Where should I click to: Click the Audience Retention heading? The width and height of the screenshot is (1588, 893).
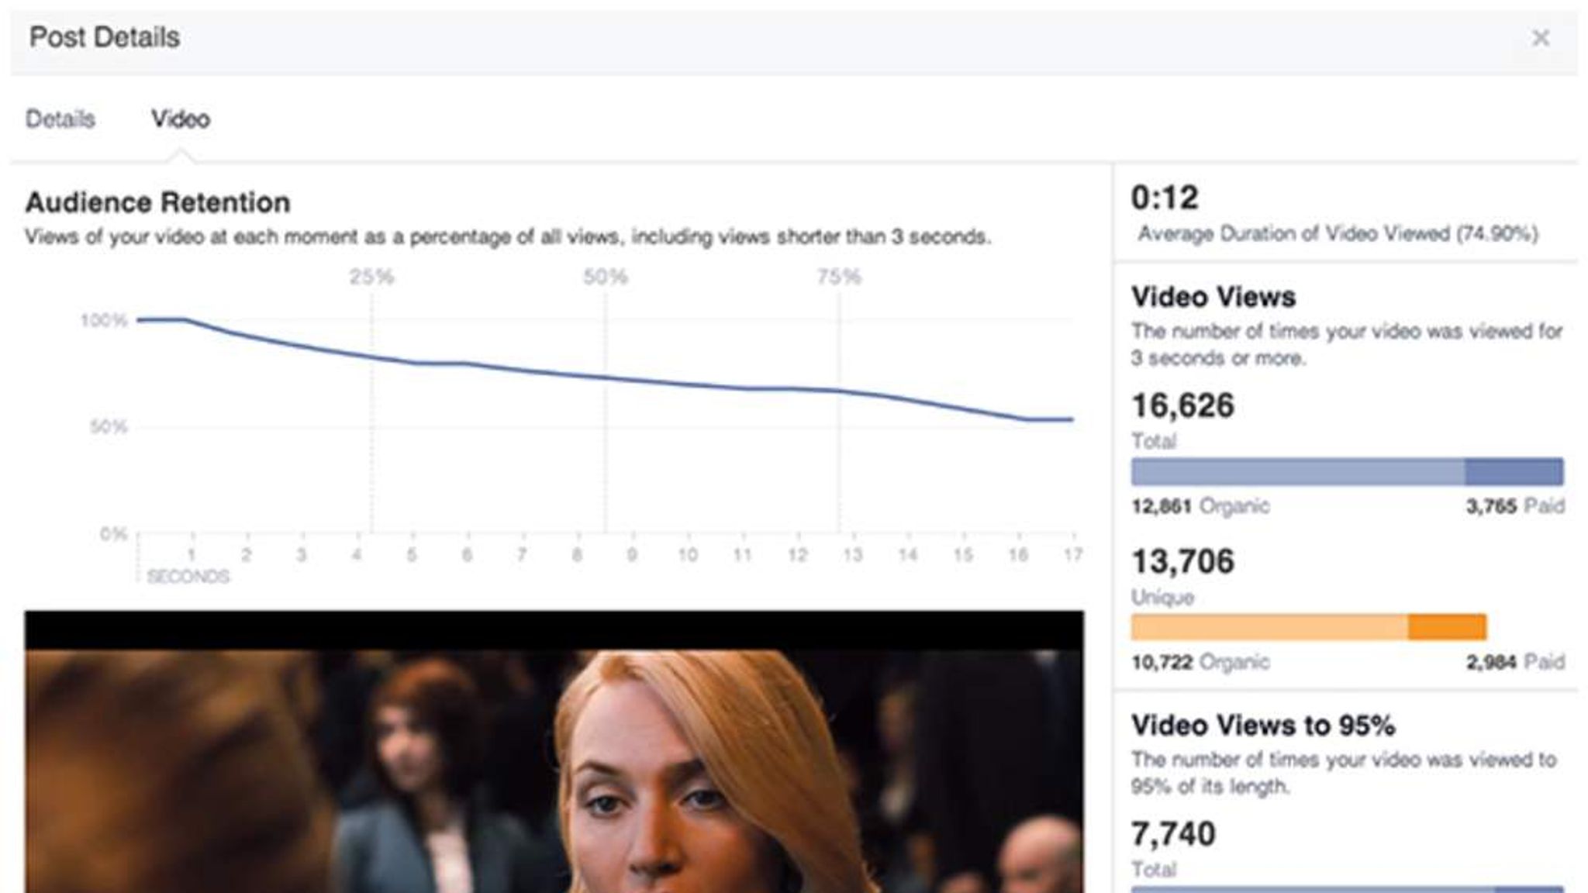pyautogui.click(x=158, y=202)
